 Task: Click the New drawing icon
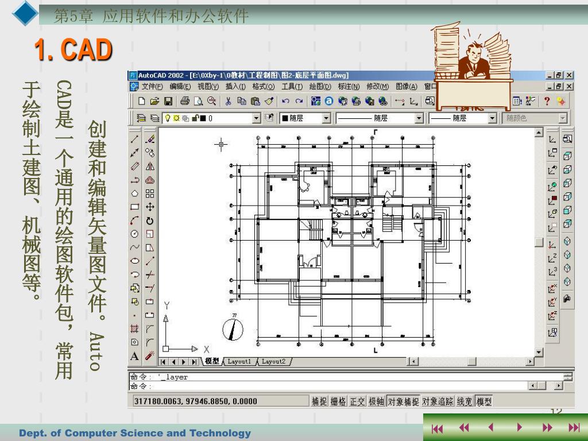pyautogui.click(x=141, y=101)
